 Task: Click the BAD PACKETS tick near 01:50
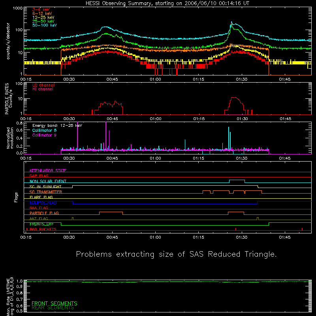(x=302, y=229)
